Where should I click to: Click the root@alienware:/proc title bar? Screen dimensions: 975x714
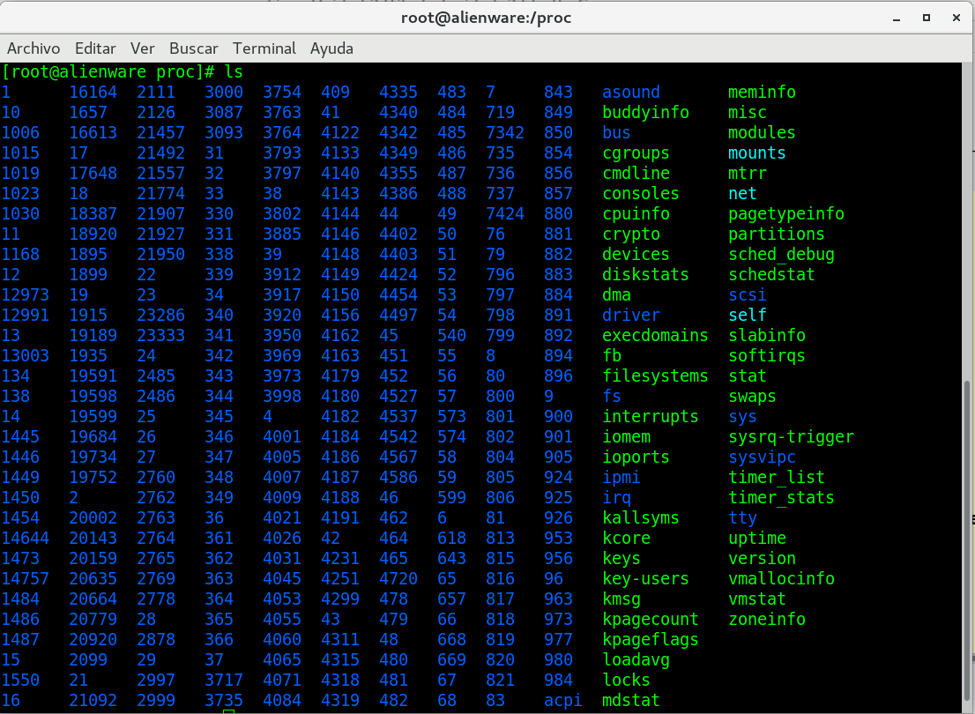click(487, 18)
